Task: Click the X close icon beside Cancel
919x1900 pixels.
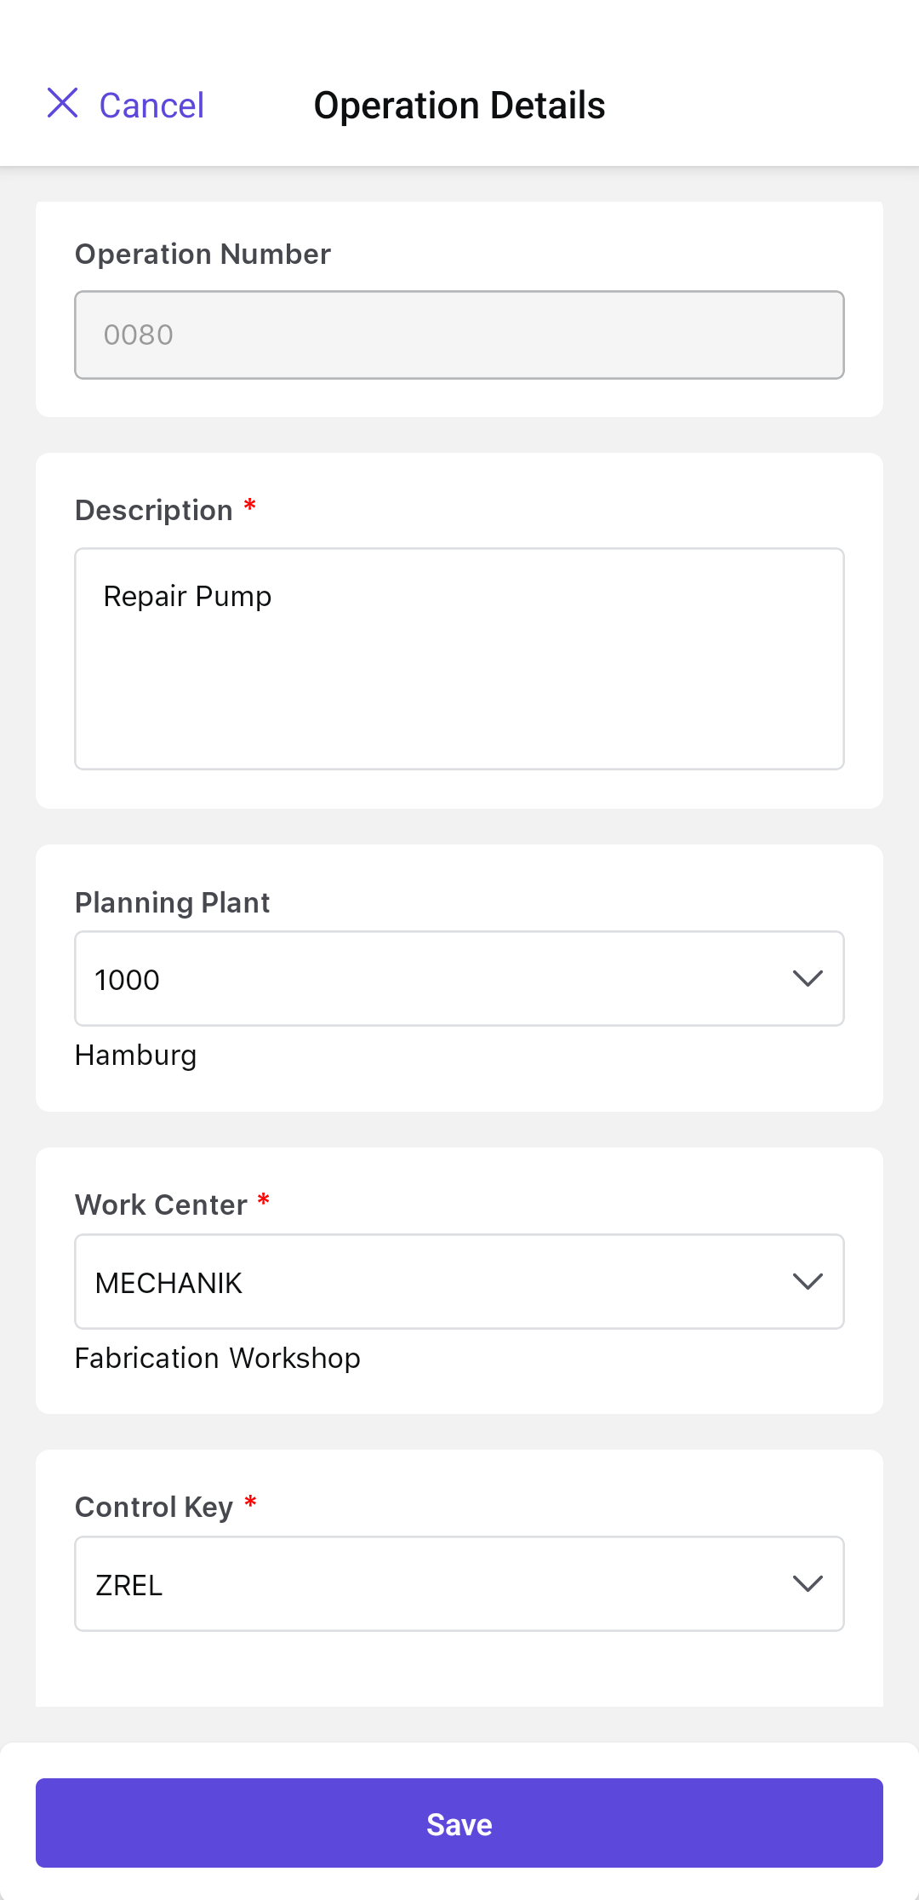Action: point(63,103)
